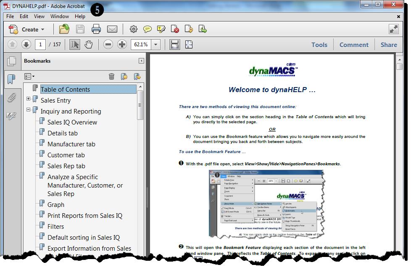This screenshot has height=270, width=411.
Task: Click the New bookmark icon
Action: coord(124,77)
